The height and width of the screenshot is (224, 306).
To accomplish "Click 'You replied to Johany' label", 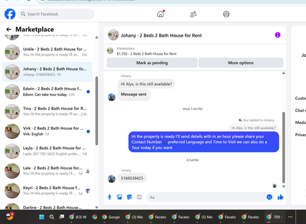I will point(256,120).
